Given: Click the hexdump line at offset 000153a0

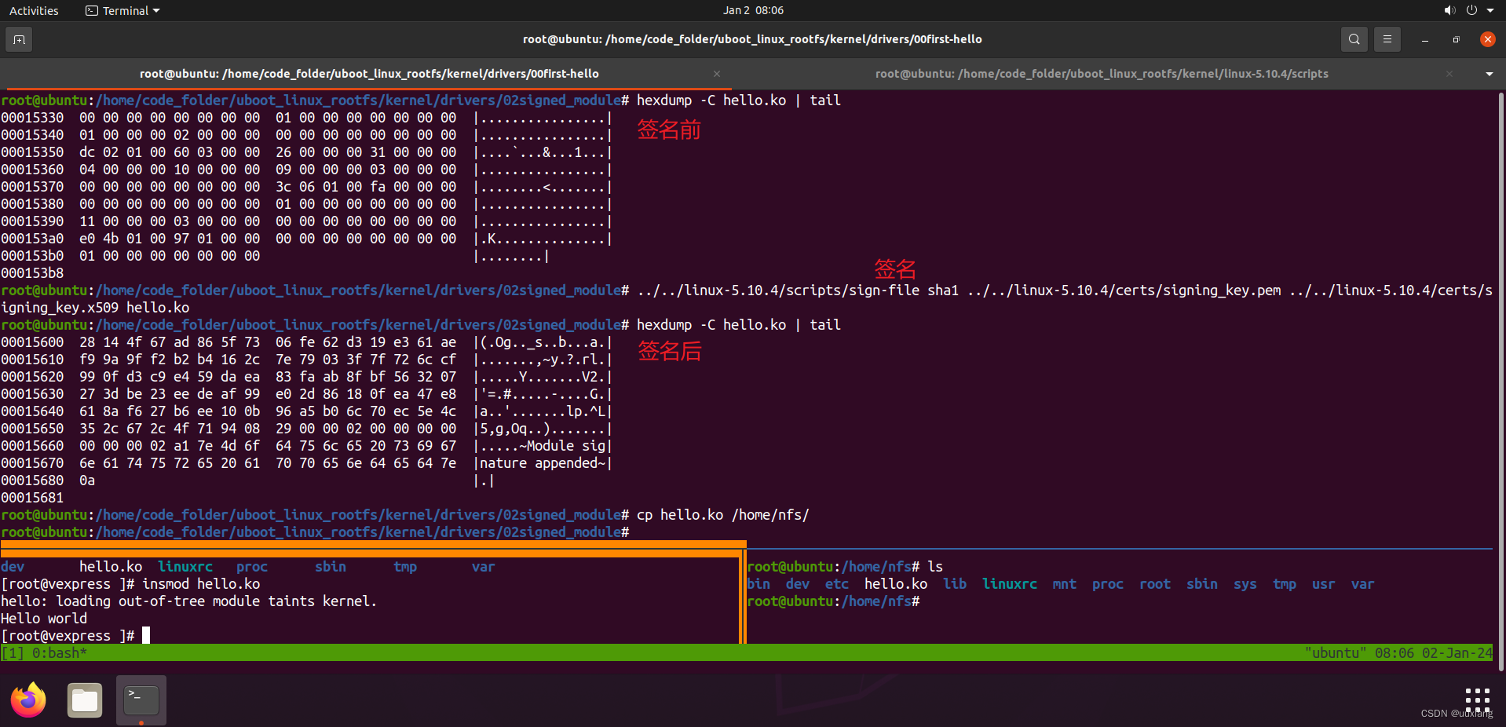Looking at the screenshot, I should pyautogui.click(x=306, y=239).
